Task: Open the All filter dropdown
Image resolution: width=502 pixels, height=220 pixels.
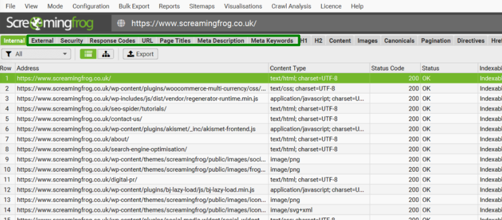Action: coord(36,54)
